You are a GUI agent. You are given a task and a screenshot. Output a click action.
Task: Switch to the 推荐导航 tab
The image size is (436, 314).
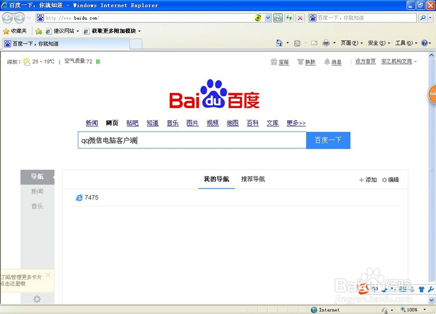pyautogui.click(x=253, y=179)
